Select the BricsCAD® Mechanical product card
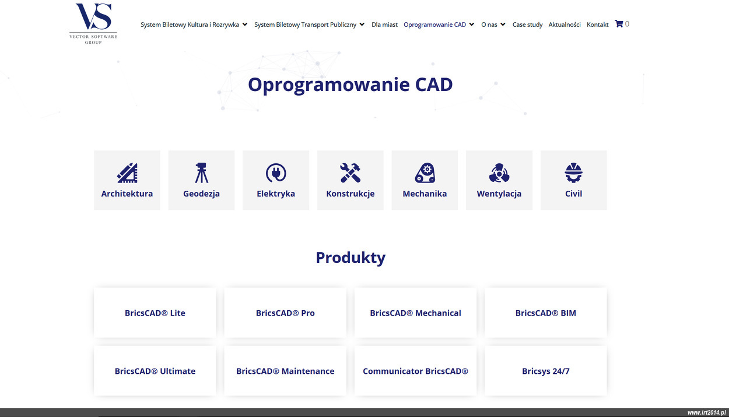This screenshot has width=729, height=417. pos(415,313)
